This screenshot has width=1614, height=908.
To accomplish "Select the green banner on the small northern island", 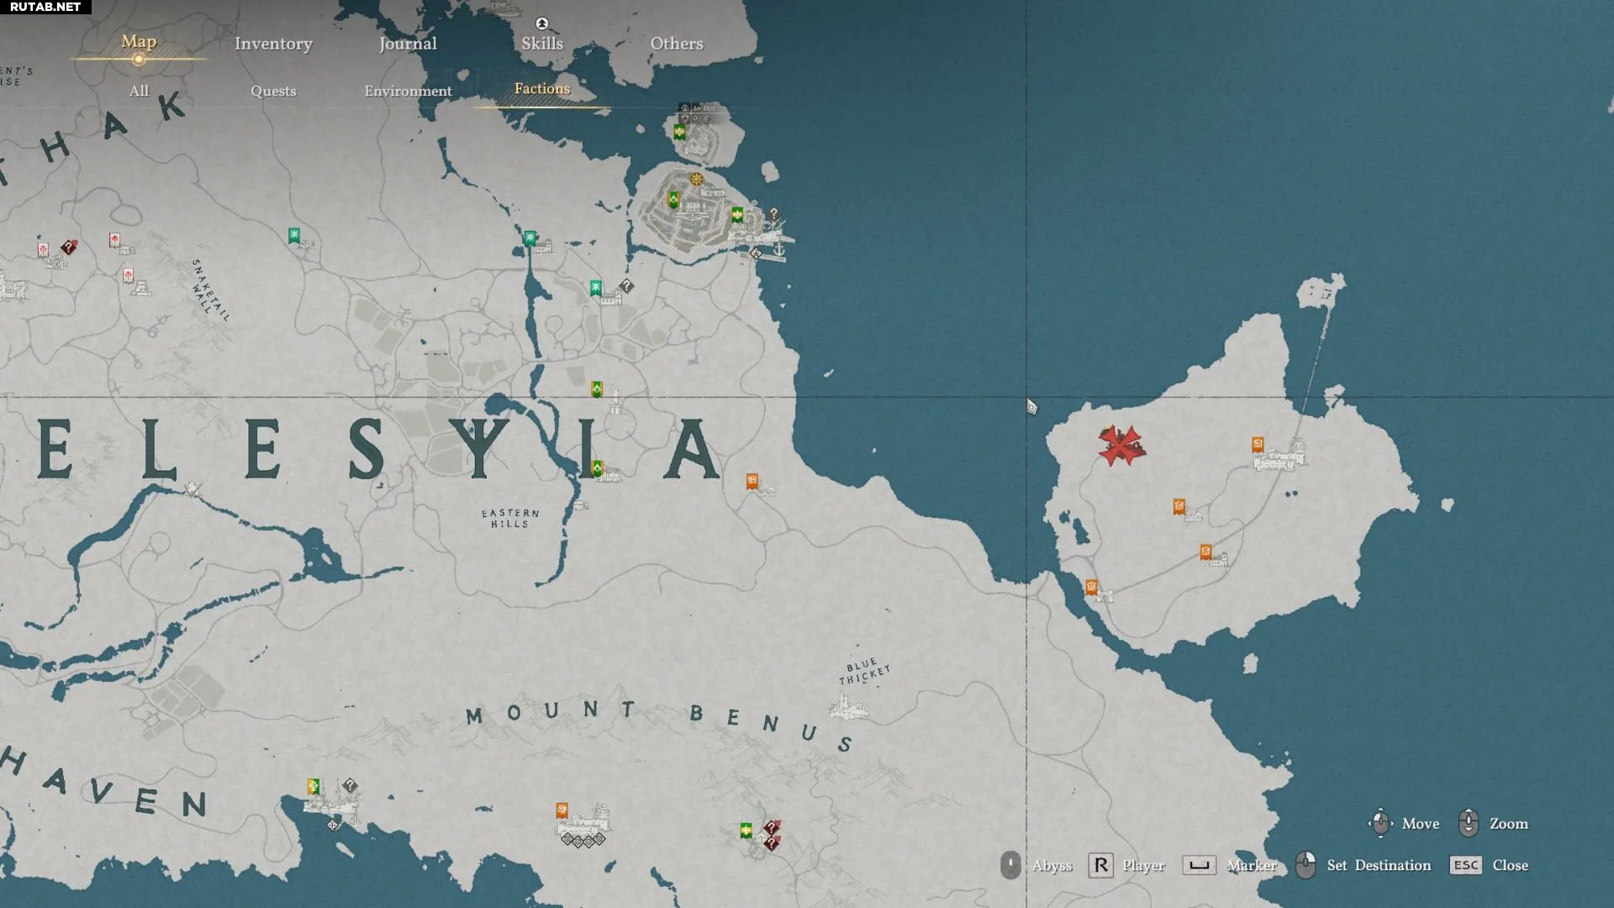I will point(679,132).
